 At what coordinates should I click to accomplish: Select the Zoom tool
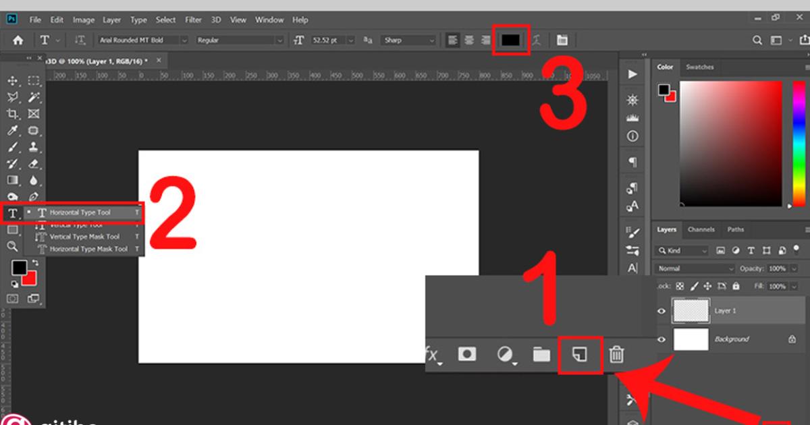tap(12, 246)
